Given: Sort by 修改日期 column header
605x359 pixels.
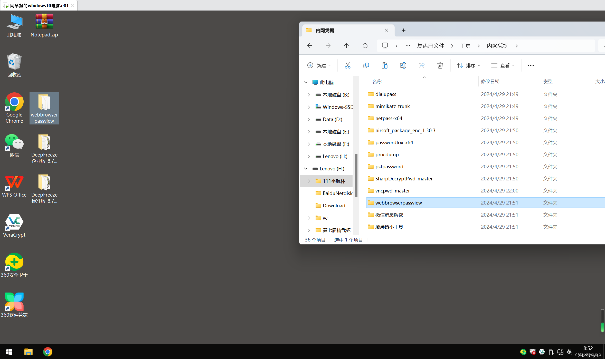Looking at the screenshot, I should tap(490, 81).
